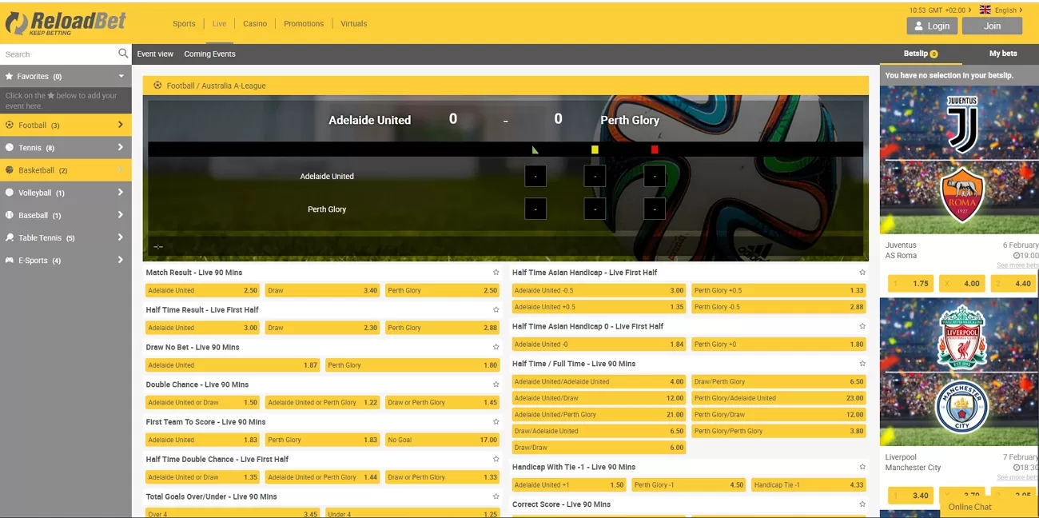The image size is (1039, 518).
Task: Expand the Baseball category chevron
Action: [120, 215]
